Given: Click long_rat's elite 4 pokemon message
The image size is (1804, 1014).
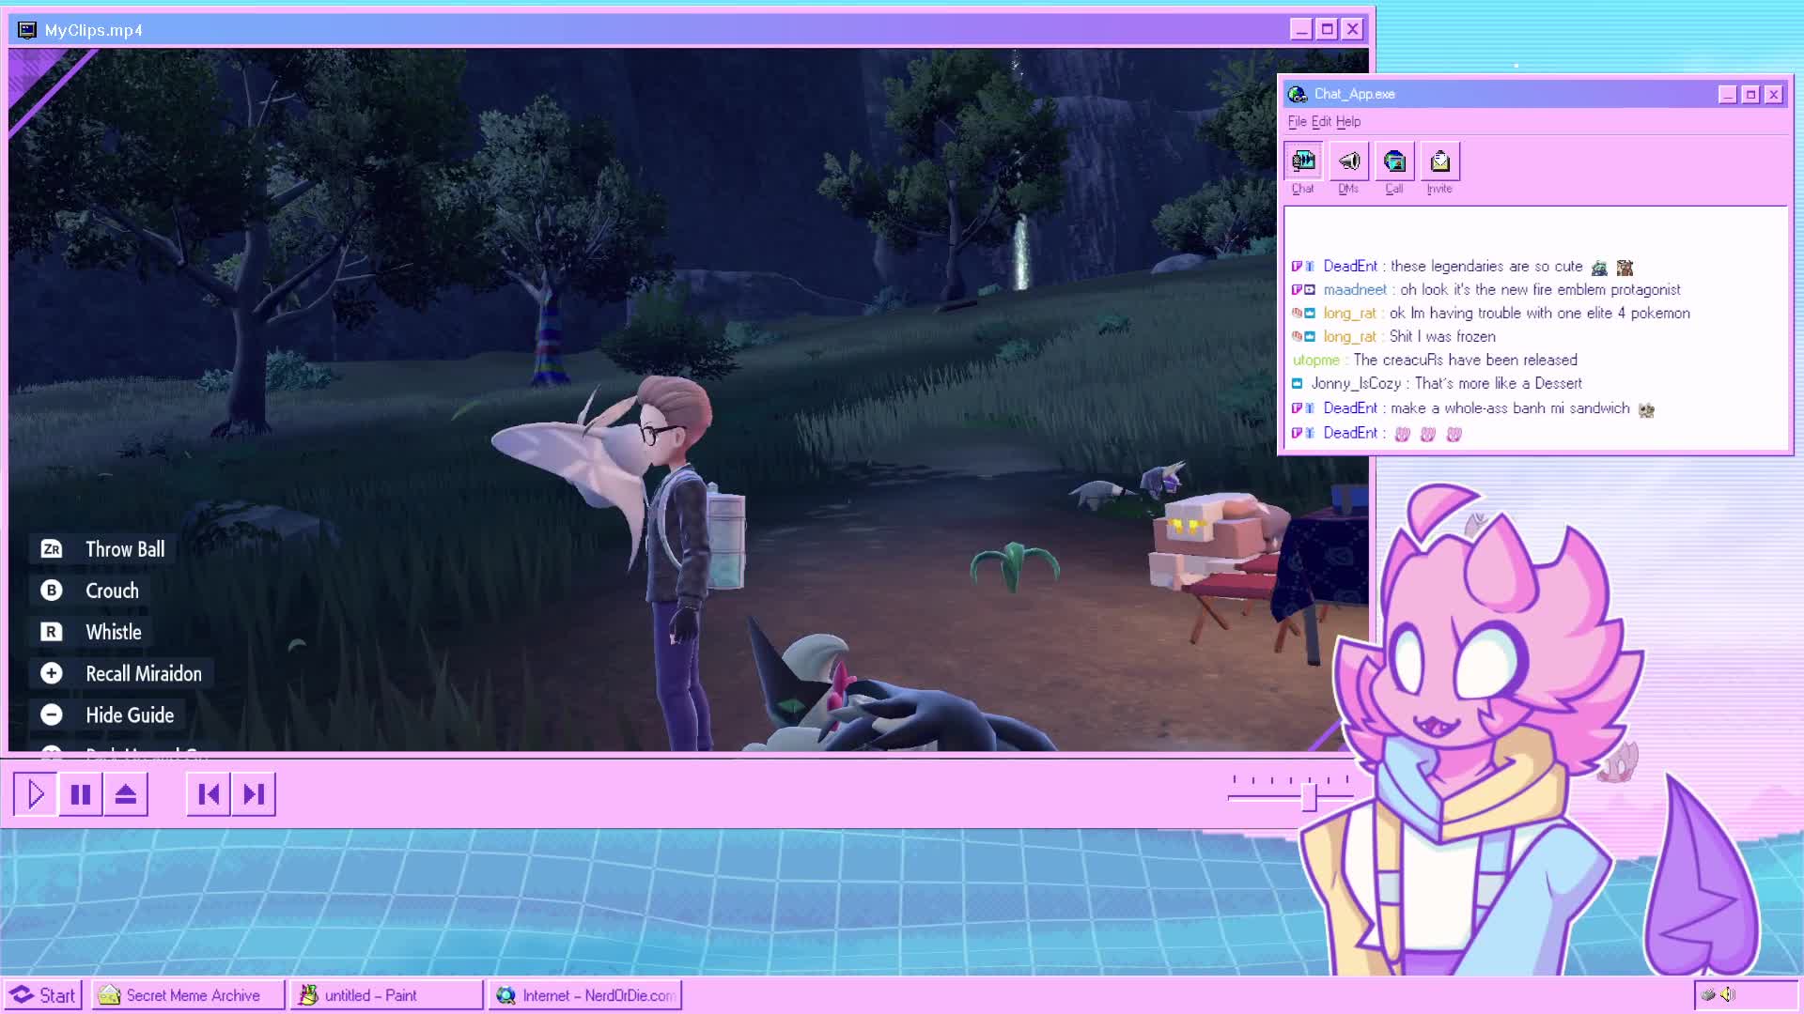Looking at the screenshot, I should tap(1490, 314).
